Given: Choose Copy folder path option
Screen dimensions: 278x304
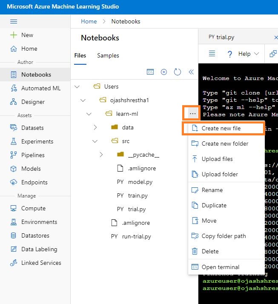Looking at the screenshot, I should click(226, 236).
